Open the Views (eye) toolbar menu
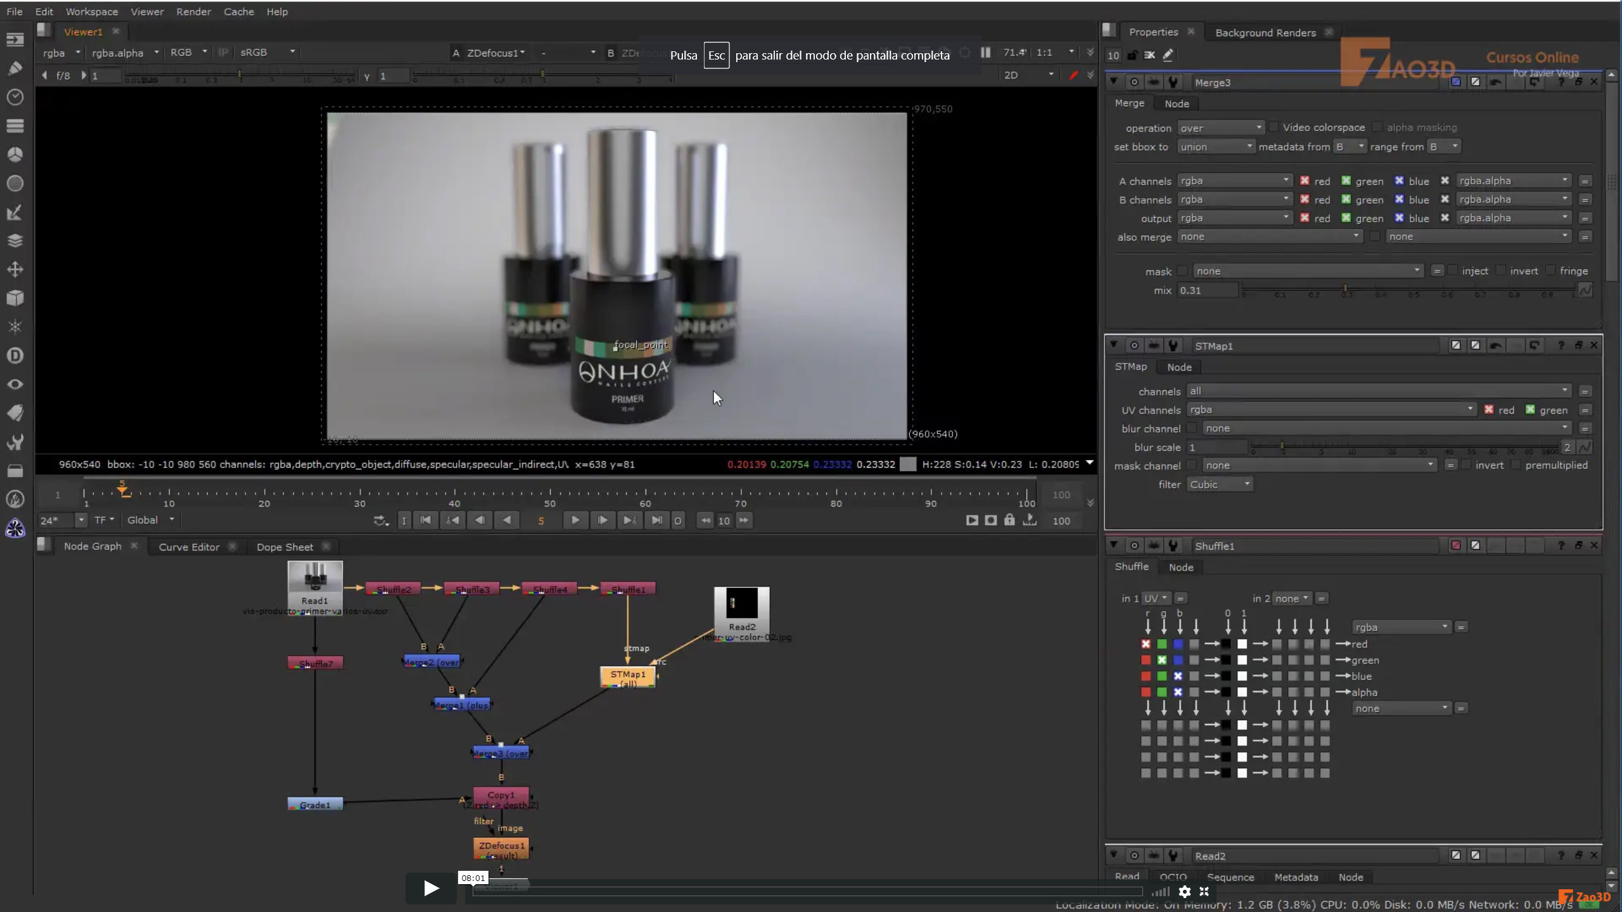Viewport: 1622px width, 912px height. pos(15,384)
